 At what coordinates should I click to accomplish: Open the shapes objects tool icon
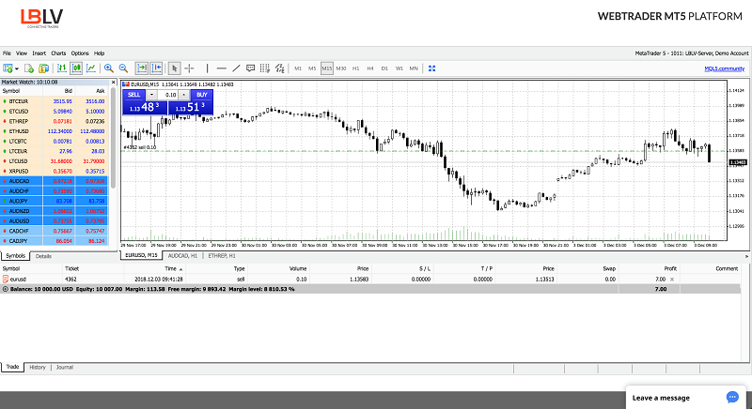[279, 68]
